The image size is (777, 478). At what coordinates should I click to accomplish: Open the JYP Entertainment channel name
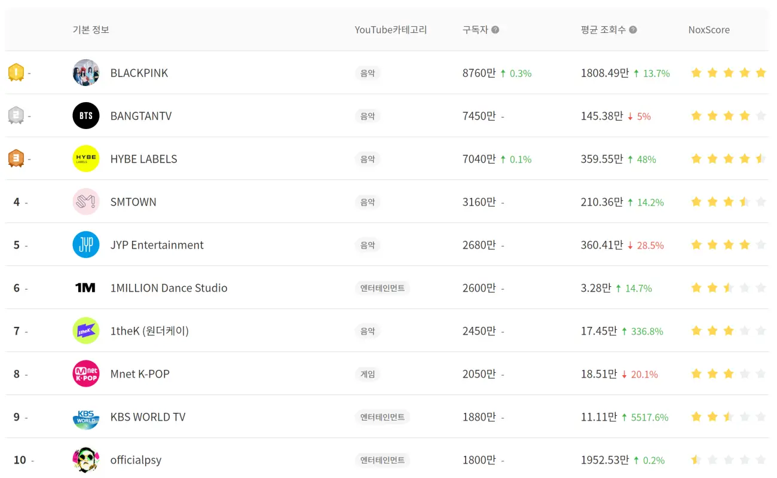(157, 245)
